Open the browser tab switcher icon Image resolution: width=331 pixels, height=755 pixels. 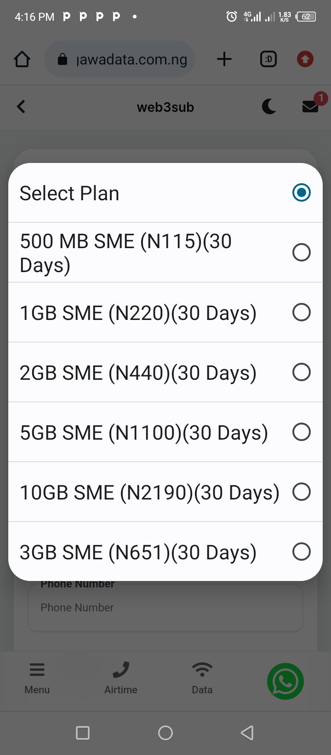coord(268,59)
